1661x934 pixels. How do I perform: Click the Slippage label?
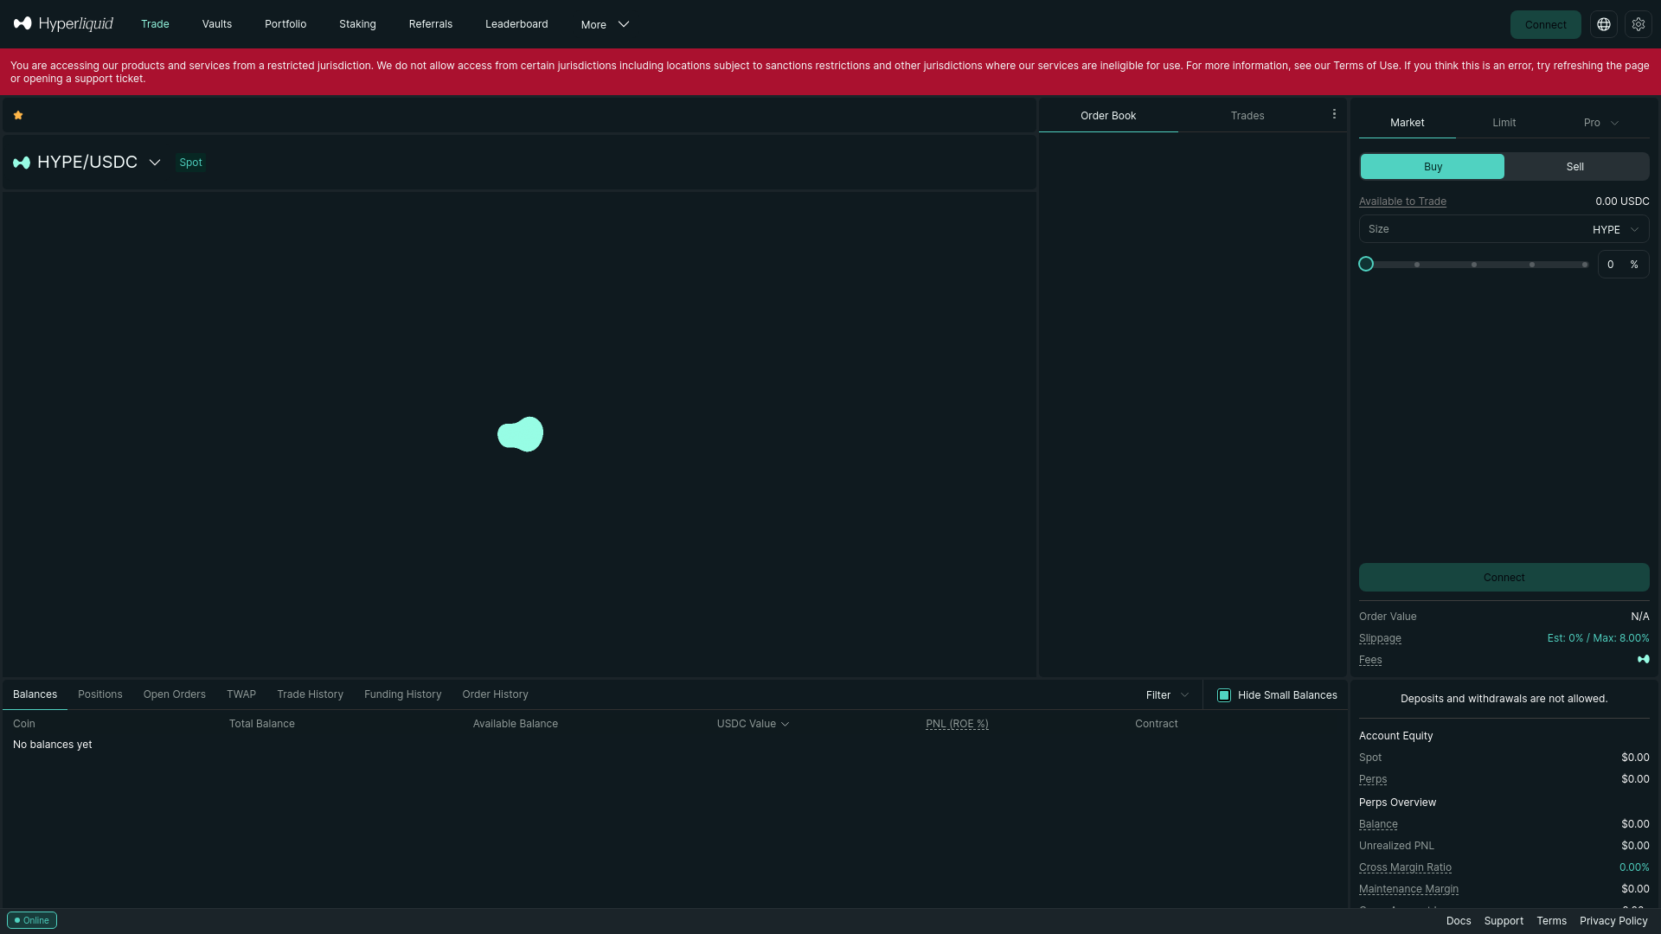[1380, 638]
